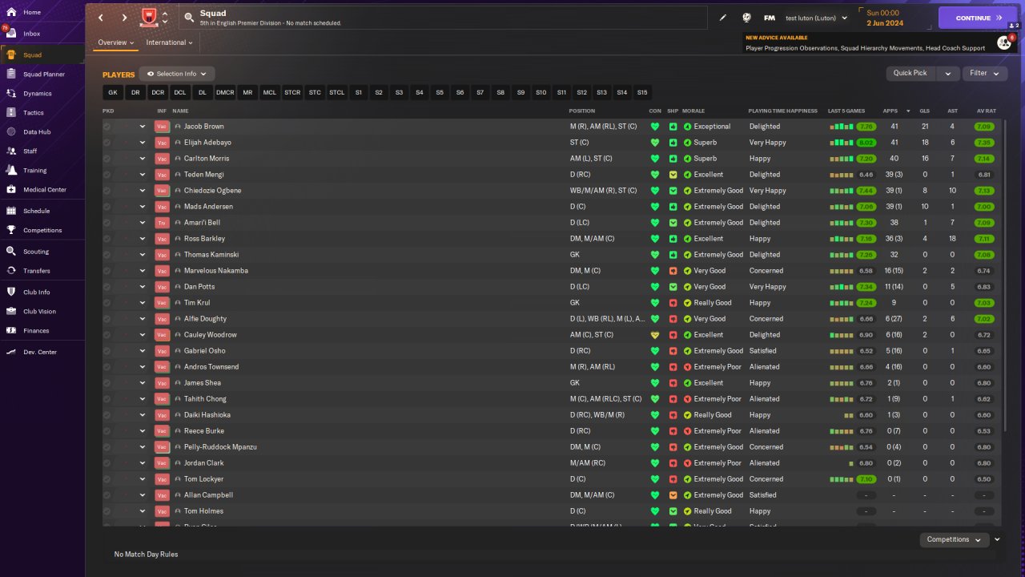Viewport: 1025px width, 577px height.
Task: Open the Club Vision icon
Action: [x=11, y=311]
